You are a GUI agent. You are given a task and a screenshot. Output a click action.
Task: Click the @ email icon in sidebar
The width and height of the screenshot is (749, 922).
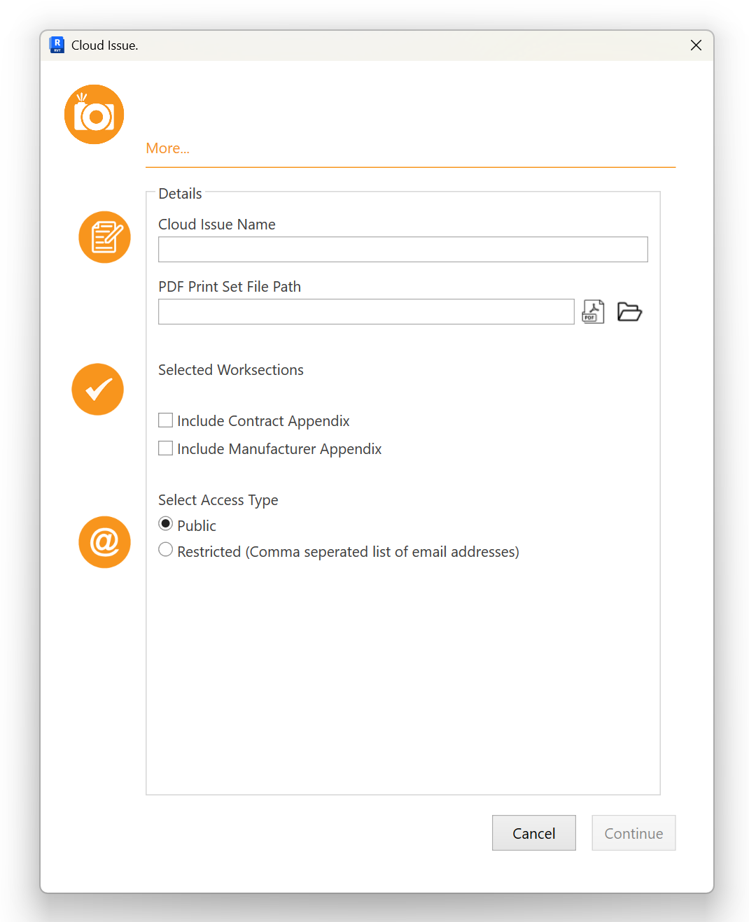coord(104,542)
